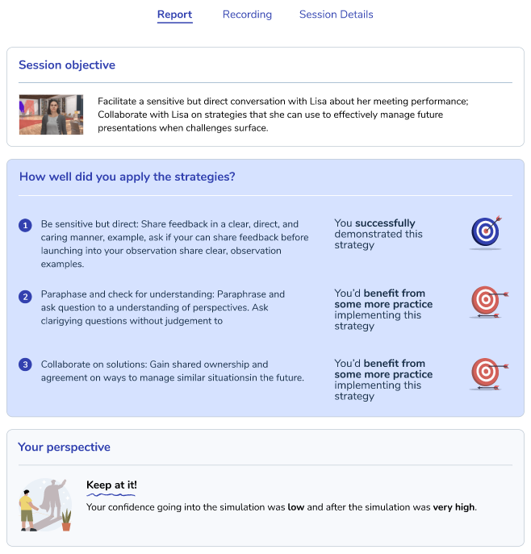531x554 pixels.
Task: Click the blue bullseye success icon
Action: [486, 232]
